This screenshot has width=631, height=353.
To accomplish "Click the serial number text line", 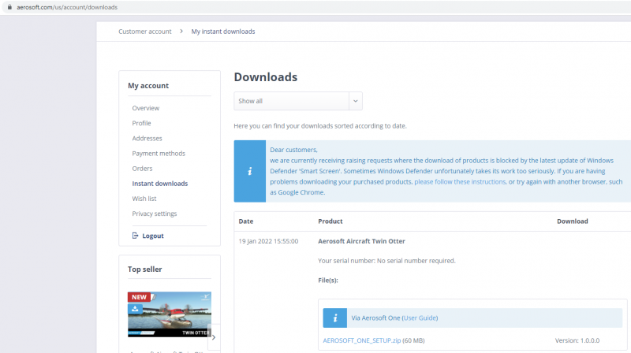I will (386, 261).
